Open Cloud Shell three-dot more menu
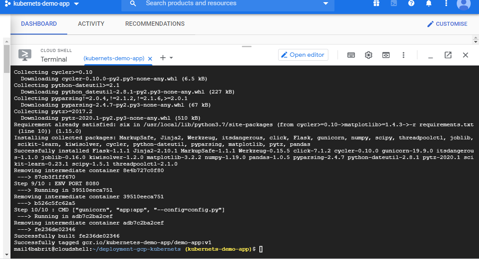The image size is (479, 259). (403, 55)
